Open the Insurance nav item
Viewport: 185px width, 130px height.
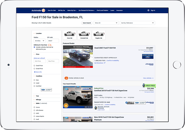click(119, 10)
